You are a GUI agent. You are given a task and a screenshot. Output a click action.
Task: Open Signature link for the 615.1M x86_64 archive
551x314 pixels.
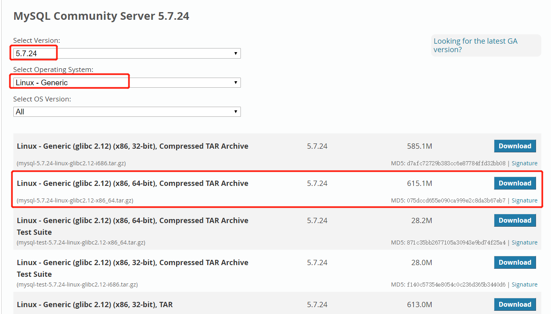coord(524,200)
